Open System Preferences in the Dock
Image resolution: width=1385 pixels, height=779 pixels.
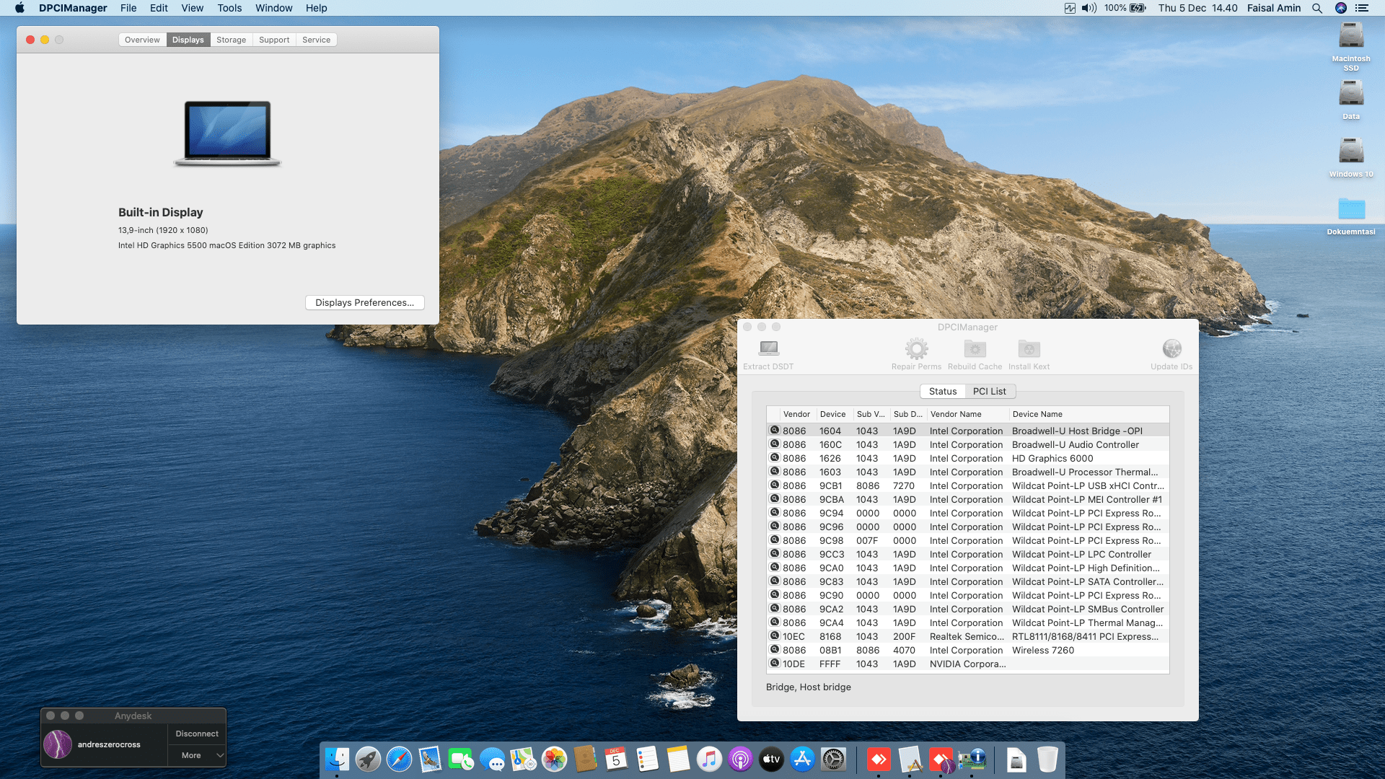click(833, 759)
